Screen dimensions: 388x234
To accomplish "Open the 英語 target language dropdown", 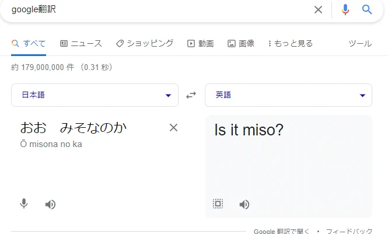I will [289, 95].
